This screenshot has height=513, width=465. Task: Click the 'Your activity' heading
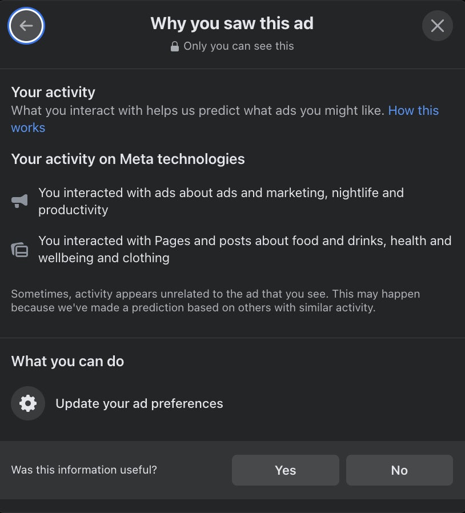(x=53, y=92)
